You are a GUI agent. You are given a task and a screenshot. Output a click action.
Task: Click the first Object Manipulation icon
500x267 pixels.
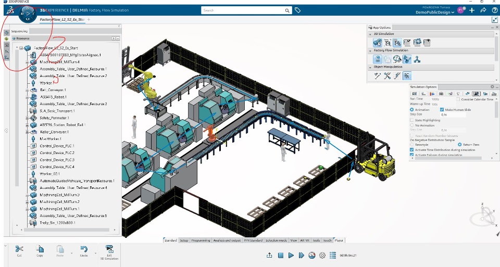(378, 75)
